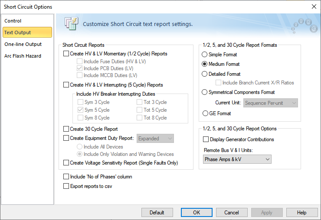Click the text report settings header icon
Viewport: 321px width, 220px height.
[x=71, y=24]
